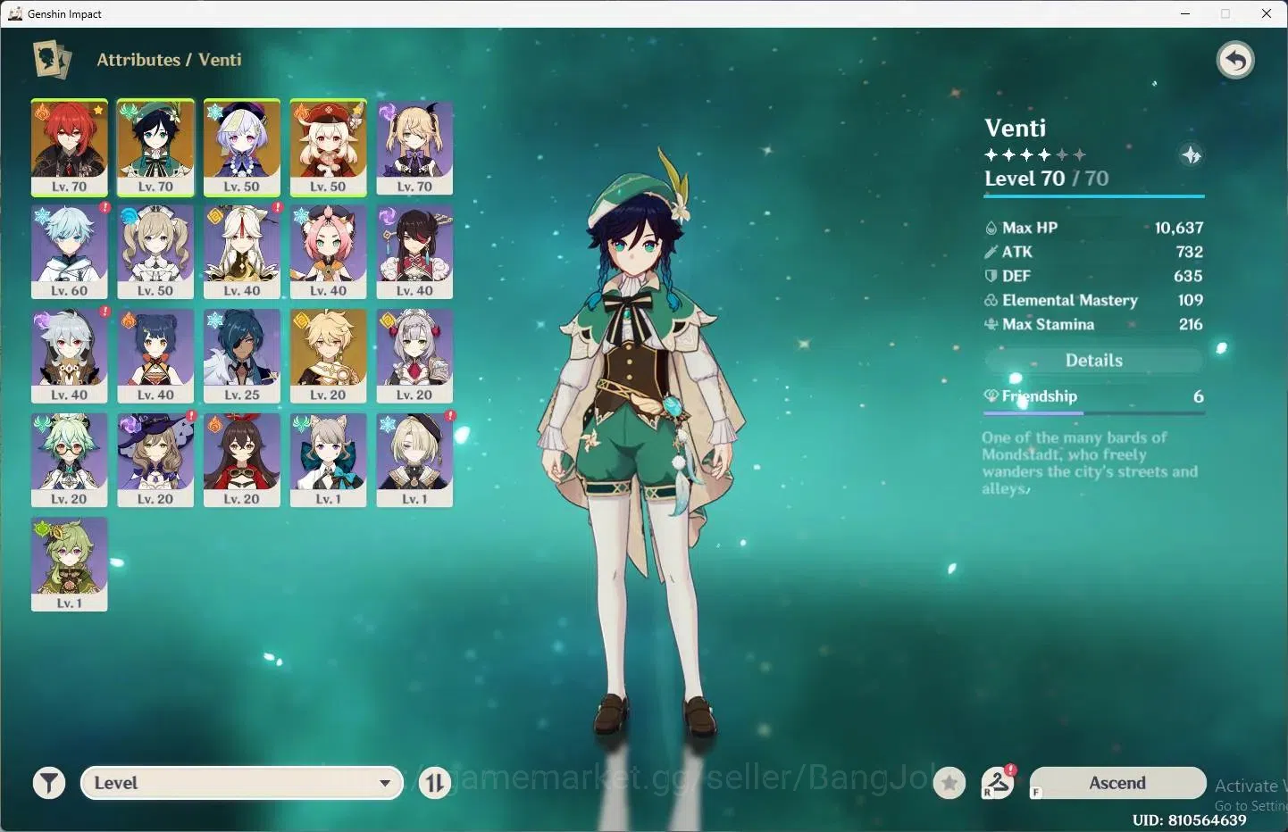Select Noelle's Lv. 20 portrait
The width and height of the screenshot is (1288, 832).
(414, 356)
